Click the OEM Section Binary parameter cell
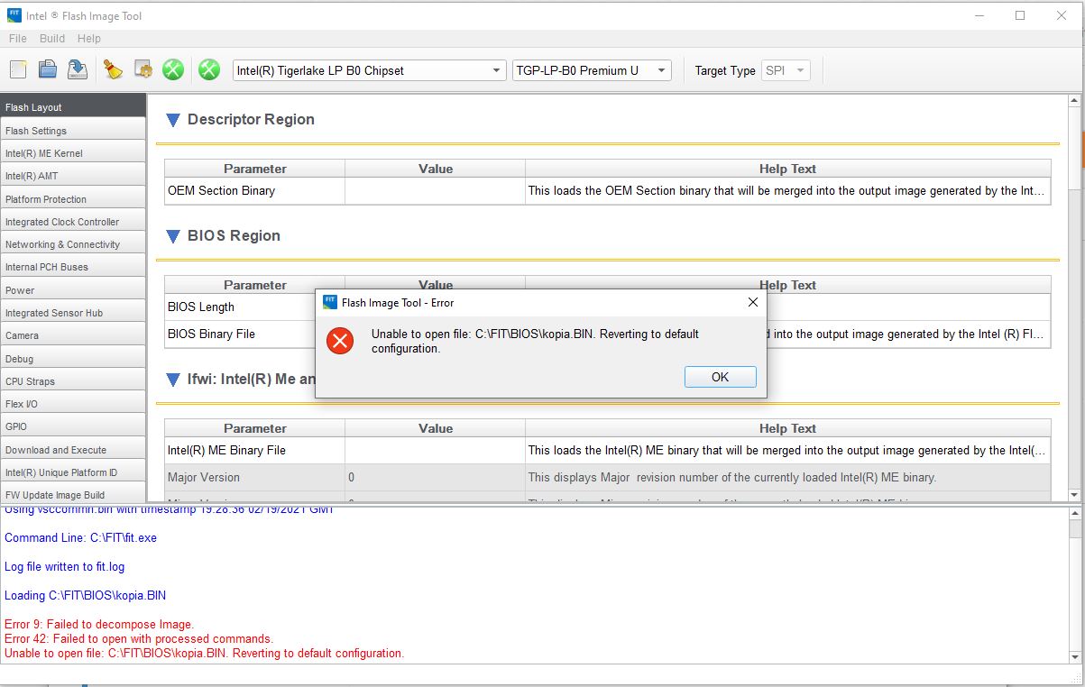Screen dimensions: 1085x687 pyautogui.click(x=254, y=191)
